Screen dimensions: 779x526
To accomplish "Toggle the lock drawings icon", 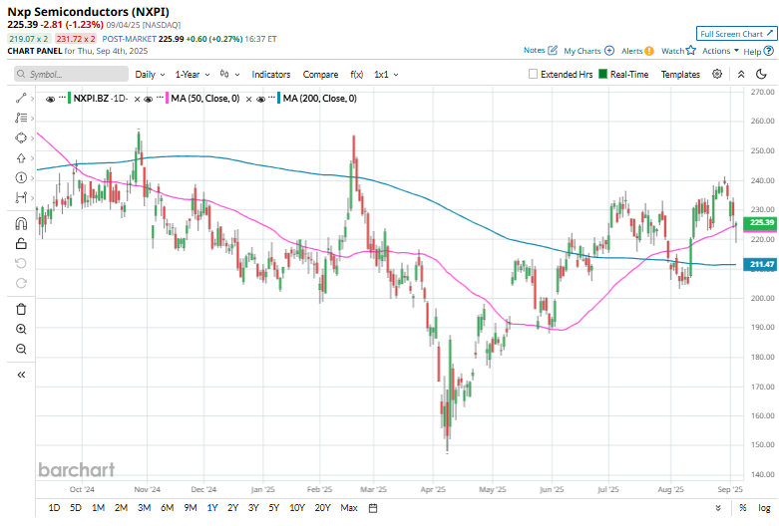I will [x=21, y=243].
